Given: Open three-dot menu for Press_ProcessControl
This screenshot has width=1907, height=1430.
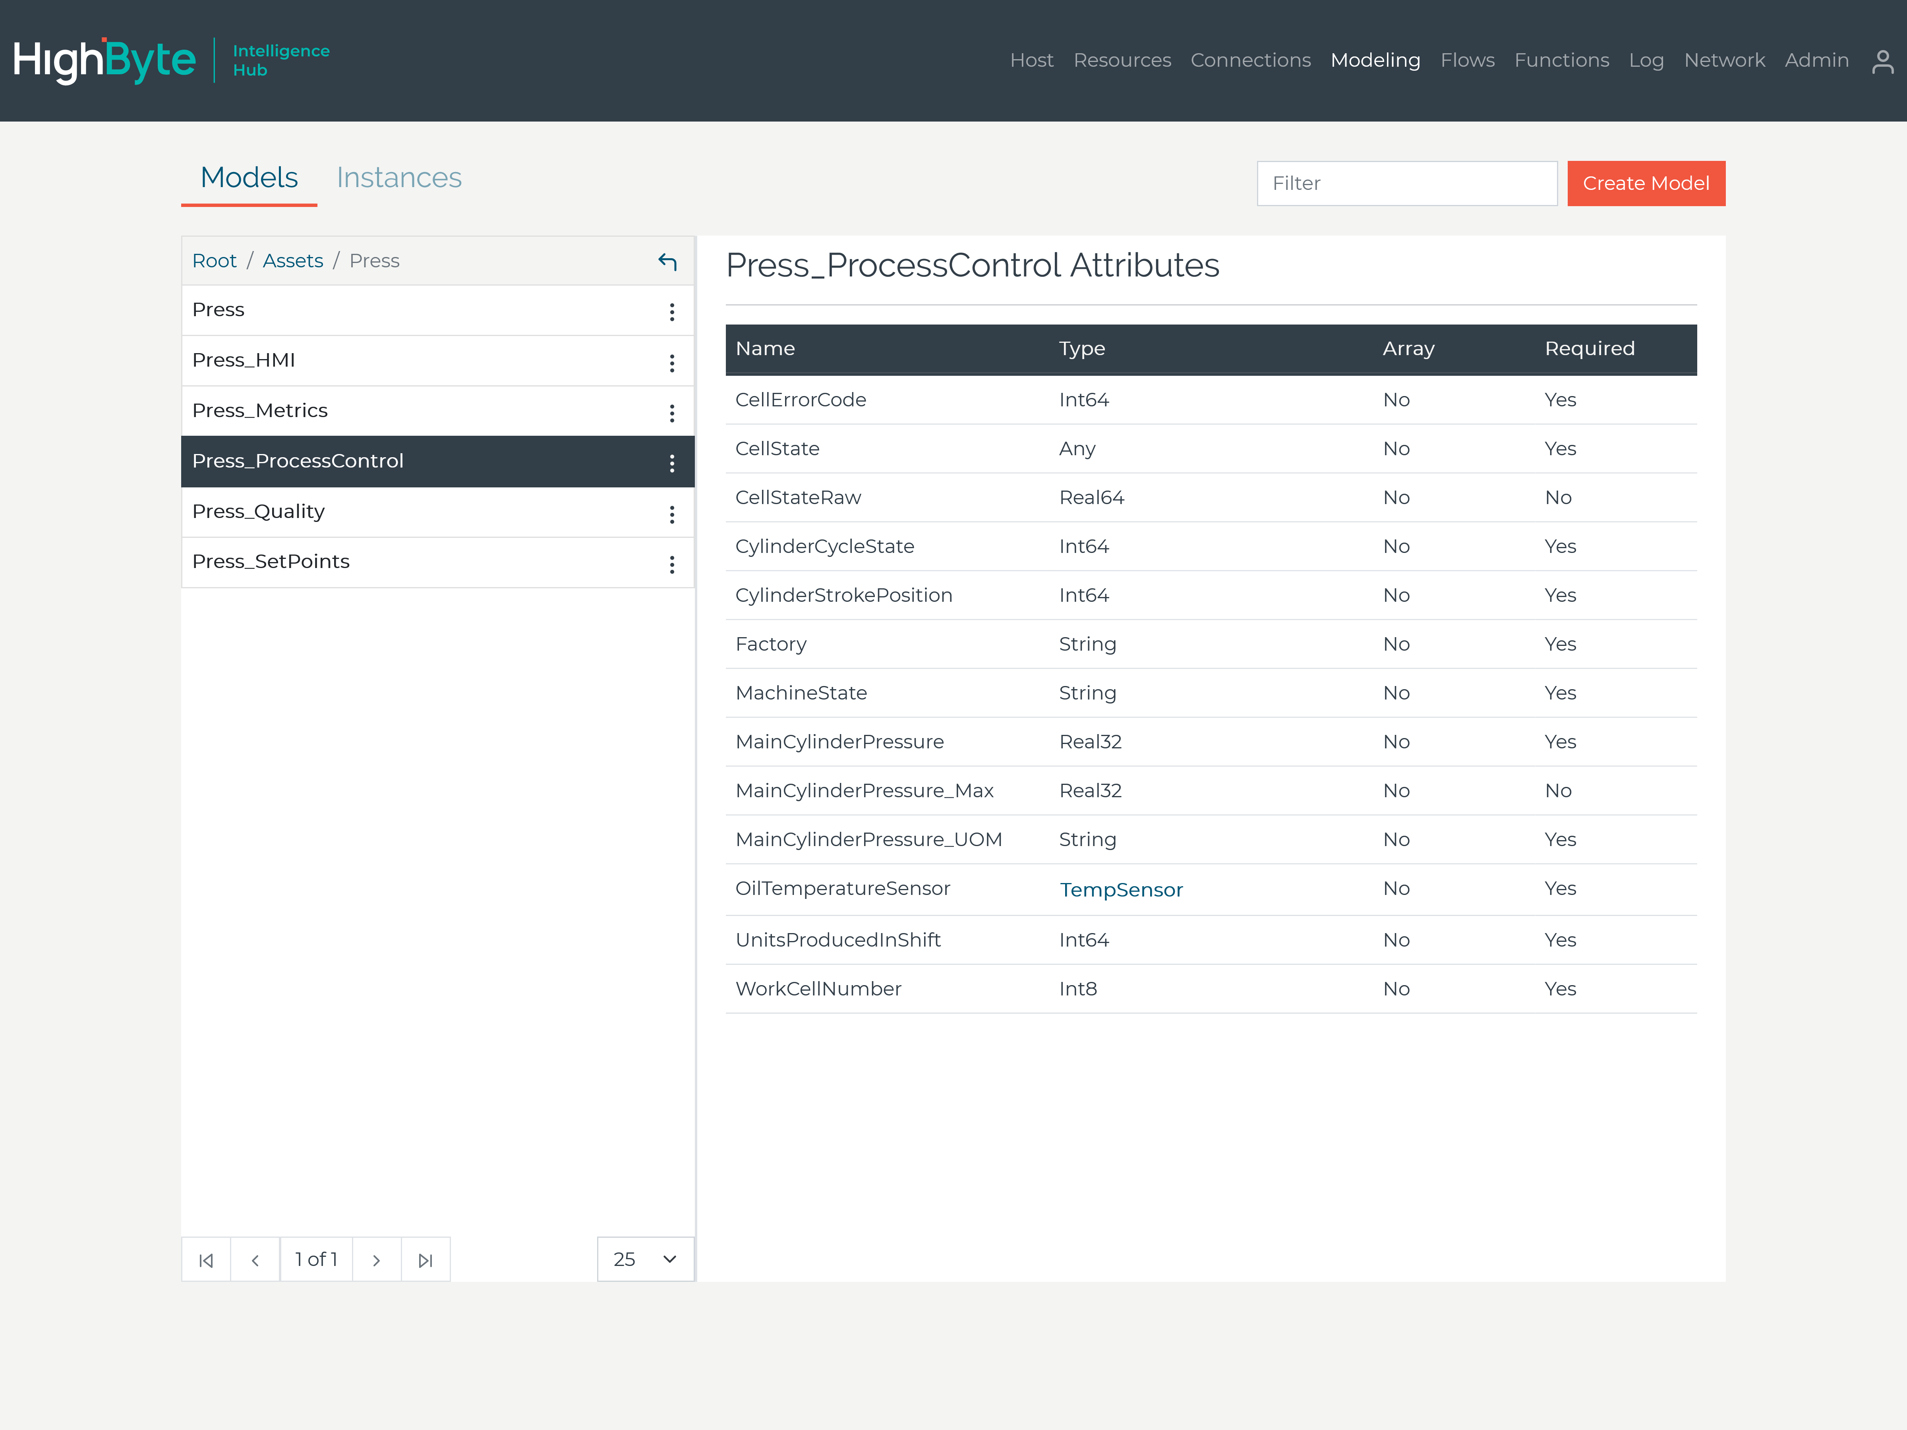Looking at the screenshot, I should (x=671, y=464).
